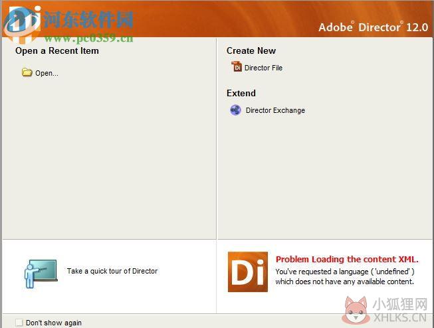Click the large orange Di logo
The width and height of the screenshot is (434, 328).
(248, 272)
